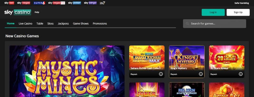Click the Sky Casino main logo
The width and height of the screenshot is (254, 97).
pos(18,12)
